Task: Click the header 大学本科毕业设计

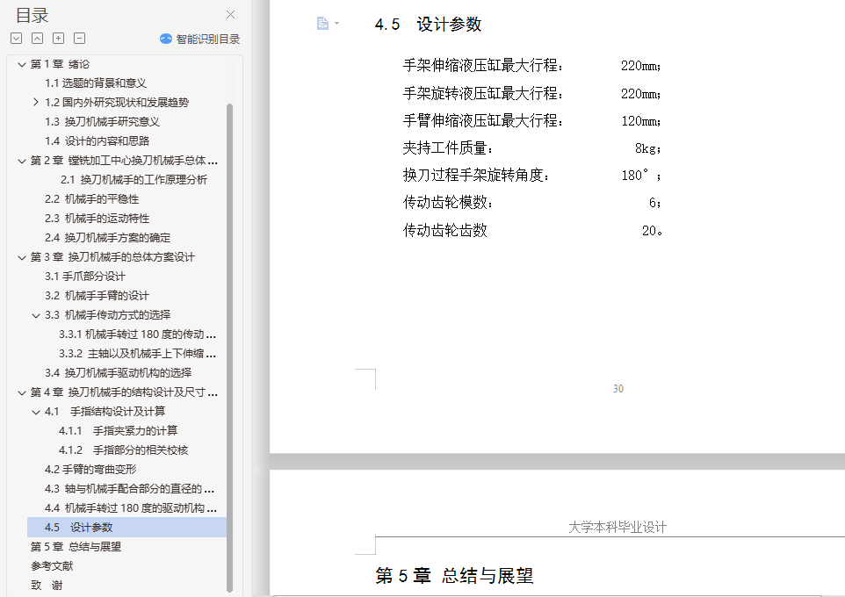Action: [617, 527]
